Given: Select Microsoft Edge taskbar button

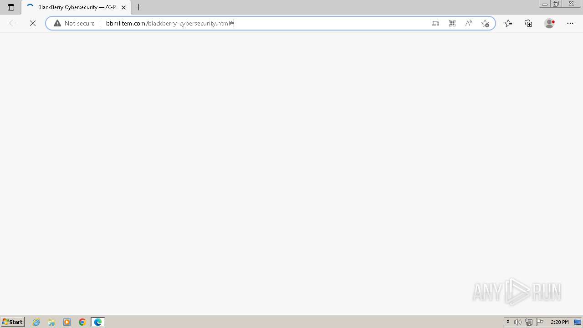Looking at the screenshot, I should click(x=98, y=322).
